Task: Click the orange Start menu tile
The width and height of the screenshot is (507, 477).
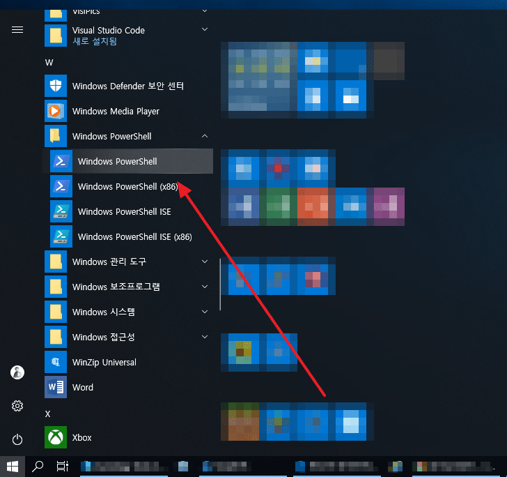Action: (313, 206)
